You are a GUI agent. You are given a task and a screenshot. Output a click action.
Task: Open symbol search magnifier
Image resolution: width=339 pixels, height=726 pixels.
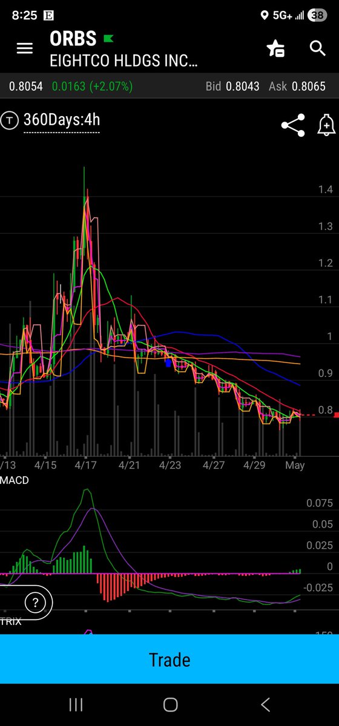coord(318,48)
